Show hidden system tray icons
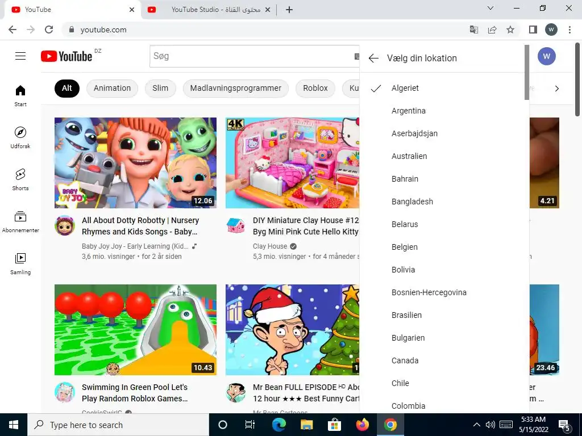Image resolution: width=582 pixels, height=436 pixels. pyautogui.click(x=477, y=425)
